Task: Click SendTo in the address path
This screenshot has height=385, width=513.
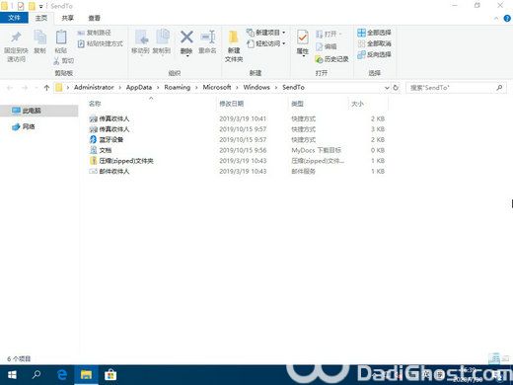Action: [293, 87]
